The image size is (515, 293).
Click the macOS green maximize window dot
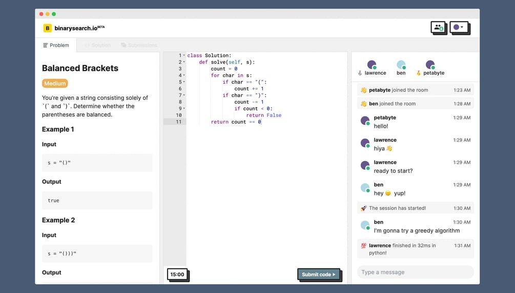(54, 14)
